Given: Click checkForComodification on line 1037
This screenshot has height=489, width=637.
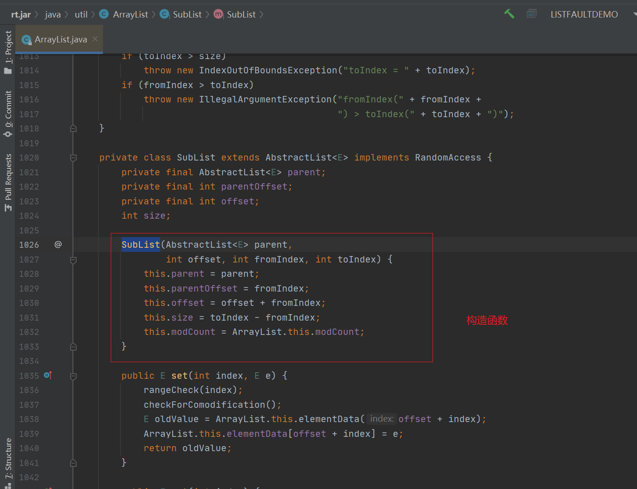Looking at the screenshot, I should pyautogui.click(x=204, y=405).
